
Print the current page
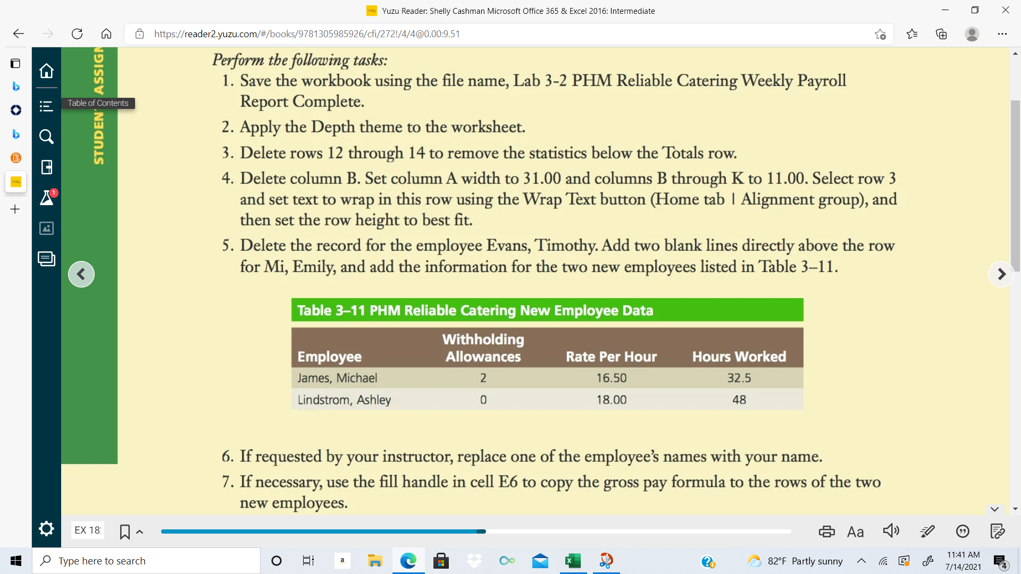[x=826, y=531]
